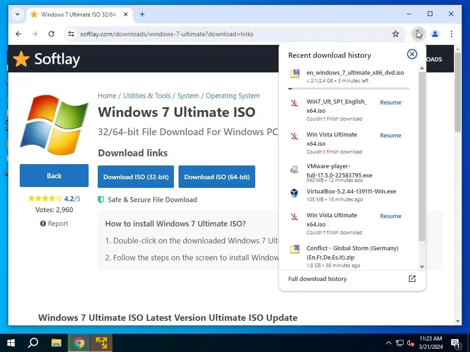Image resolution: width=470 pixels, height=352 pixels.
Task: Open Windows search from taskbar
Action: point(33,343)
